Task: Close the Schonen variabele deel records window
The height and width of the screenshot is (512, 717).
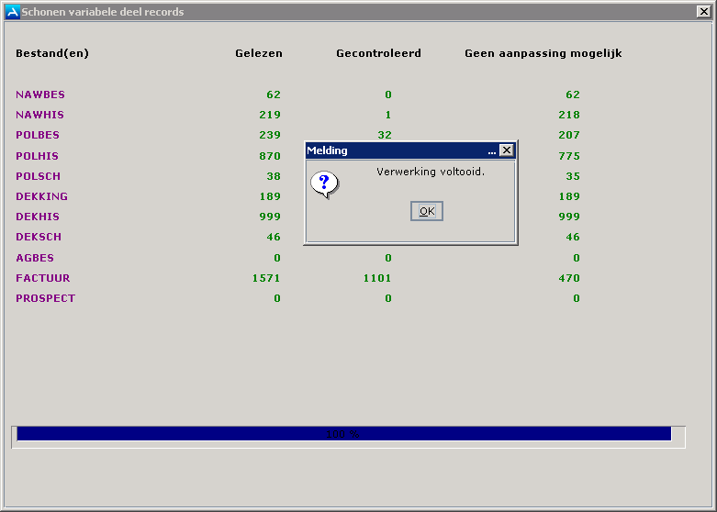Action: (703, 12)
